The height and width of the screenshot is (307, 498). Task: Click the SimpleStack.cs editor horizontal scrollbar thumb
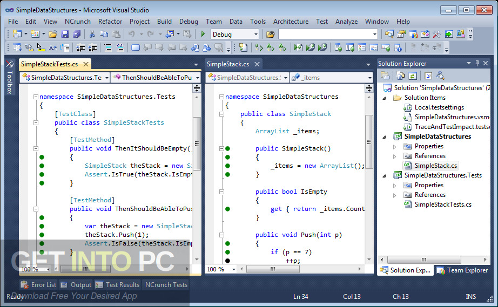(273, 269)
